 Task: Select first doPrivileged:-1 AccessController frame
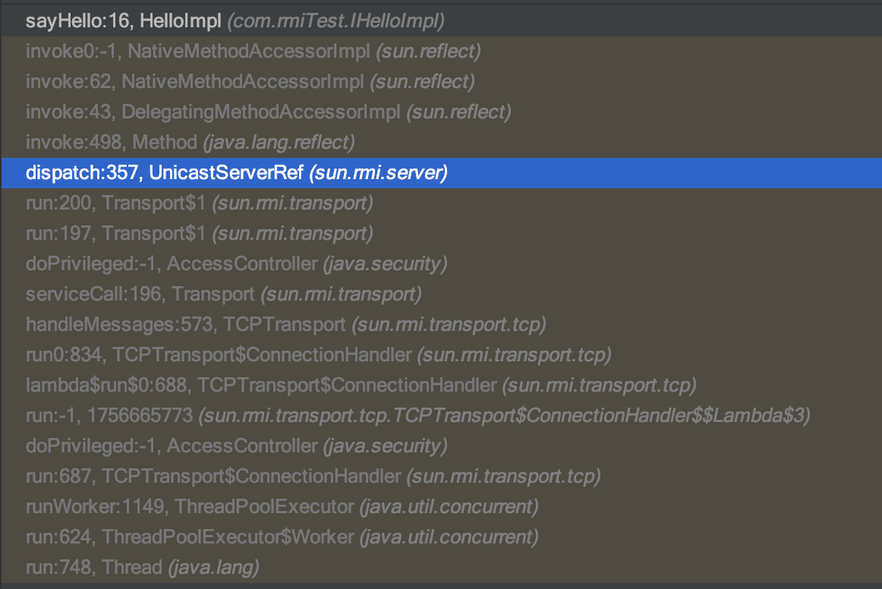coord(441,264)
